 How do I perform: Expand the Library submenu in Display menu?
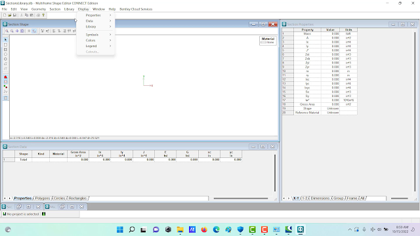click(96, 26)
